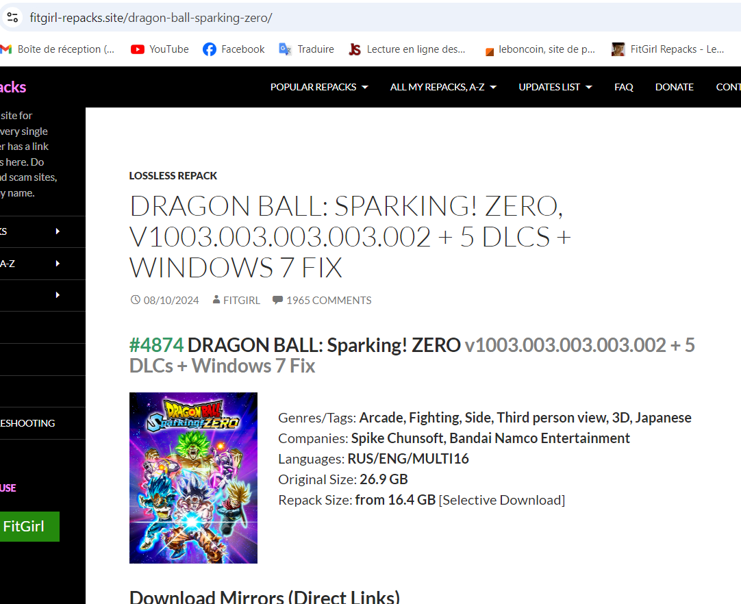This screenshot has width=741, height=604.
Task: Click the Languages RUS/ENG/MULTI16 text
Action: pyautogui.click(x=408, y=459)
